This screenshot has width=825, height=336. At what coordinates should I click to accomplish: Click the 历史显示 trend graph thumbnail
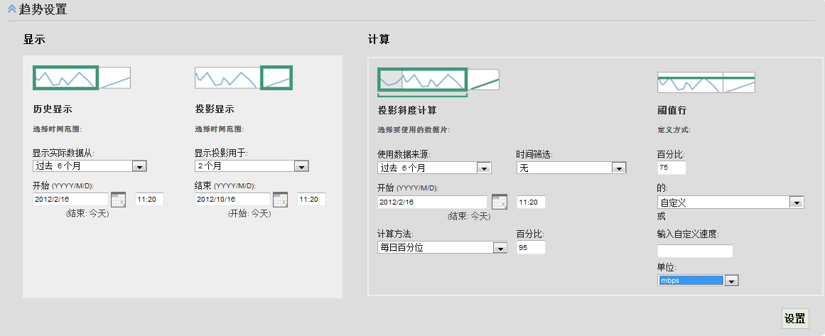82,77
